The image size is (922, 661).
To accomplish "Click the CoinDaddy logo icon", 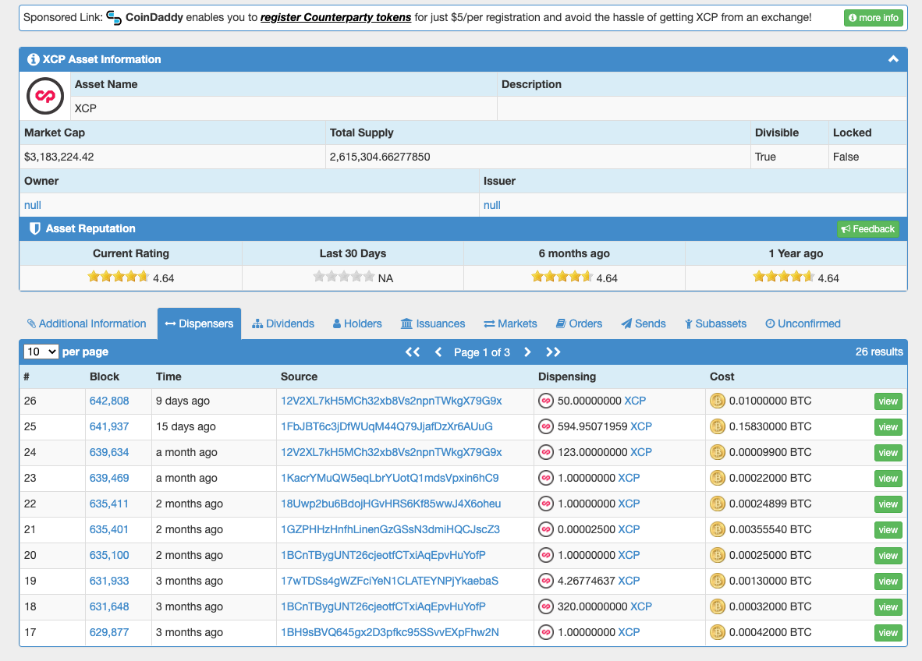I will (114, 18).
